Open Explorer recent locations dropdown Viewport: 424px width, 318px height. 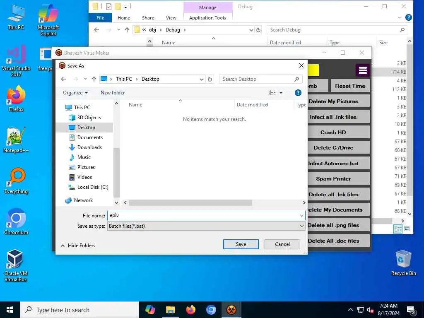click(118, 30)
